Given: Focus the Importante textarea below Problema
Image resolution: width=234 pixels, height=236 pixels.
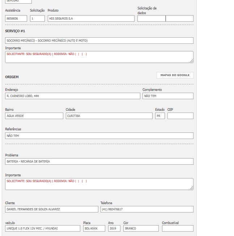Looking at the screenshot, I should point(99,184).
